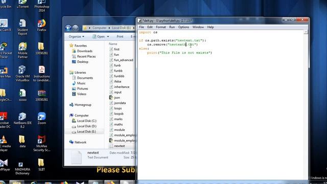The image size is (327, 184).
Task: Open Local Disk (C:) in navigation pane
Action: tap(84, 121)
